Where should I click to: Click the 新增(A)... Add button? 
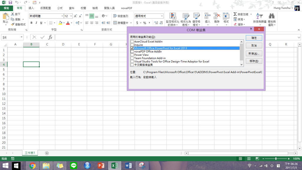click(x=254, y=53)
